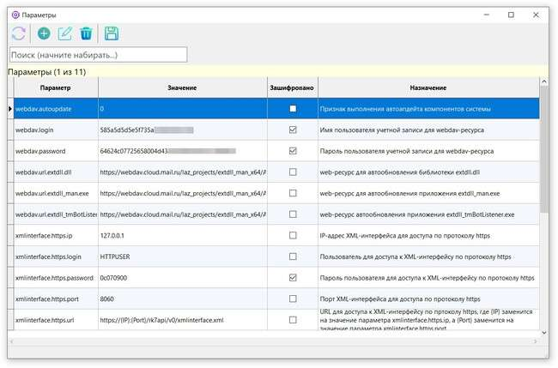Viewport: 558px width, 368px height.
Task: Maximize the Параметры window
Action: [x=511, y=15]
